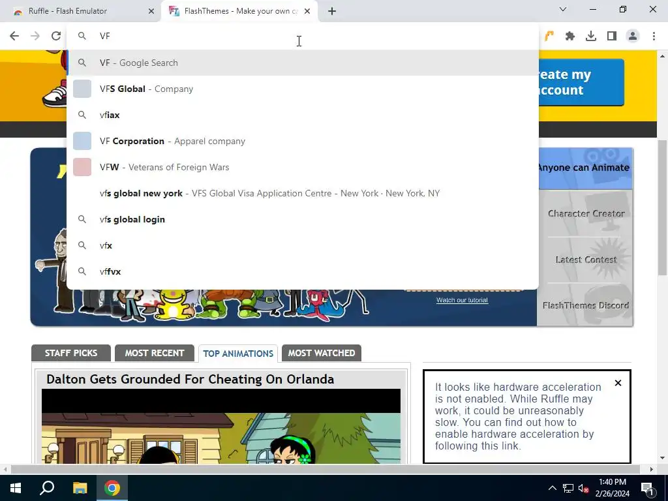Open the muted volume tray icon
Viewport: 668px width, 501px height.
click(583, 488)
